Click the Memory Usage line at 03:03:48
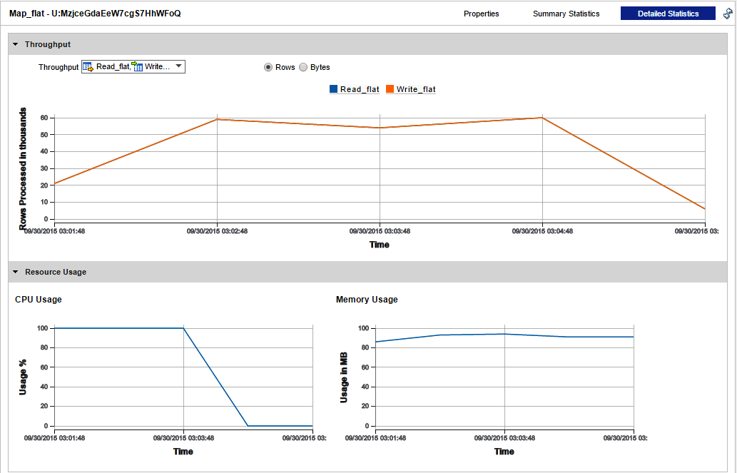 click(504, 334)
